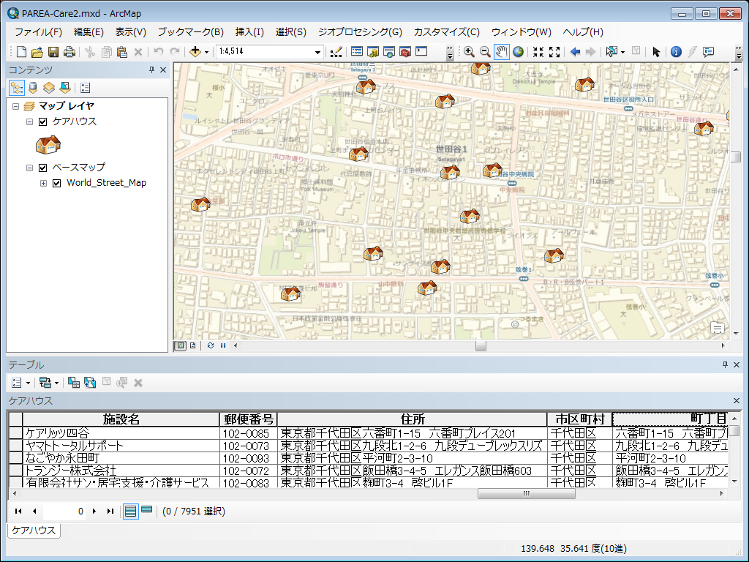This screenshot has width=749, height=562.
Task: Select the Zoom In tool
Action: pos(469,52)
